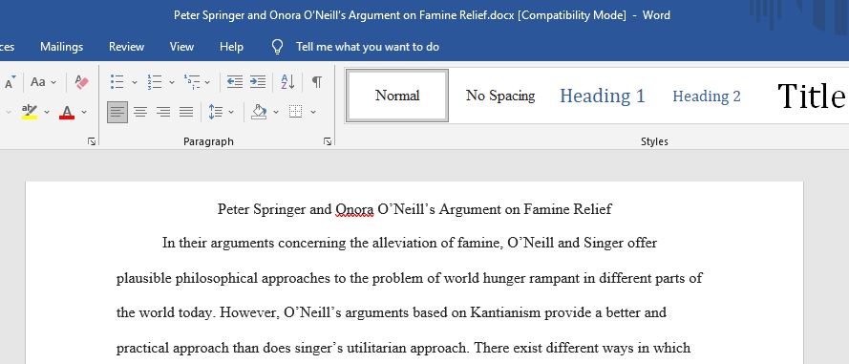Click the Numbering list icon
The height and width of the screenshot is (364, 849).
pos(155,82)
